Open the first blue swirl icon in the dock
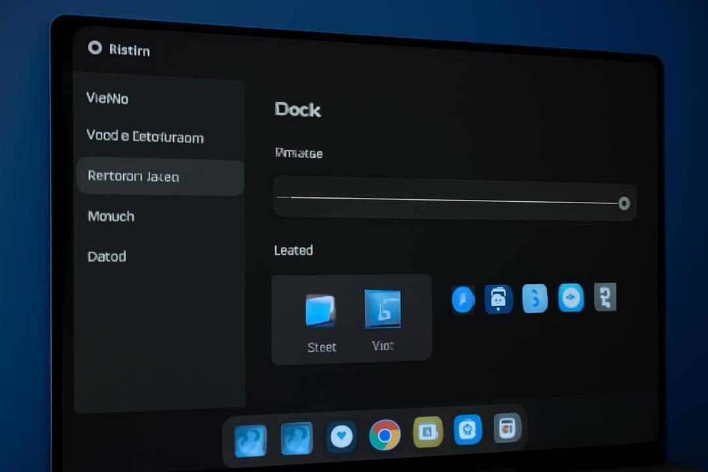 (x=251, y=440)
